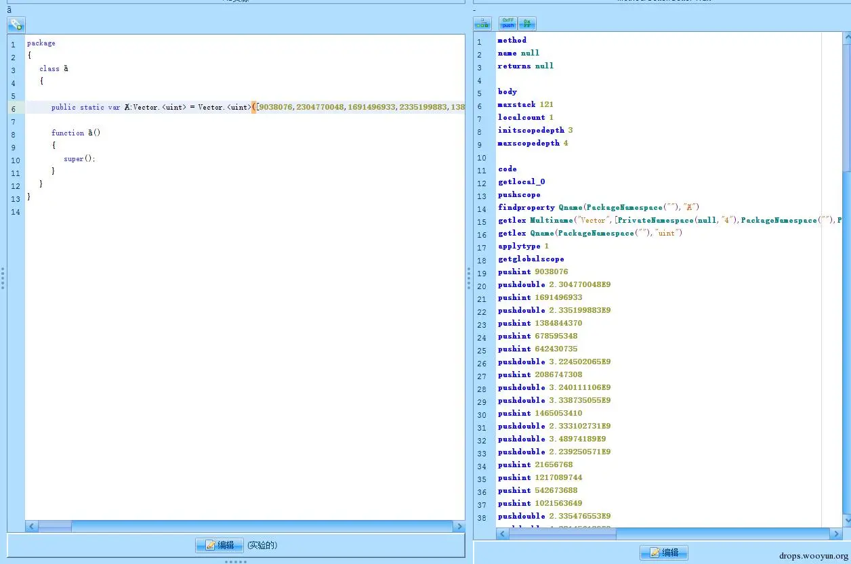The image size is (851, 564).
Task: Click the far-left panel splitter dots
Action: click(3, 278)
